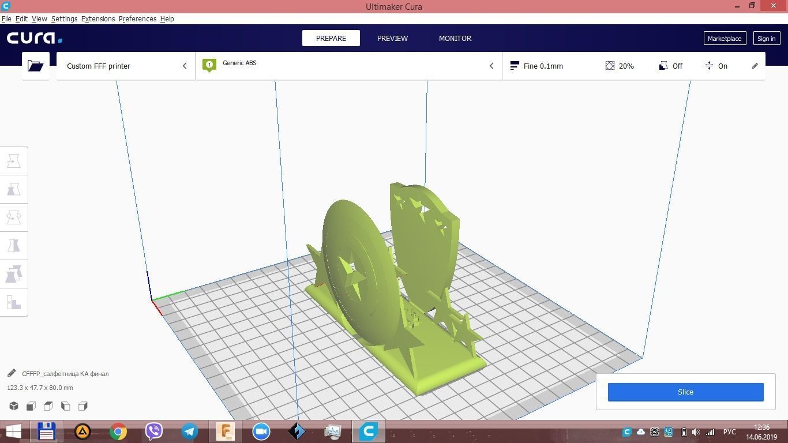
Task: Open Viber from the taskbar
Action: 154,431
